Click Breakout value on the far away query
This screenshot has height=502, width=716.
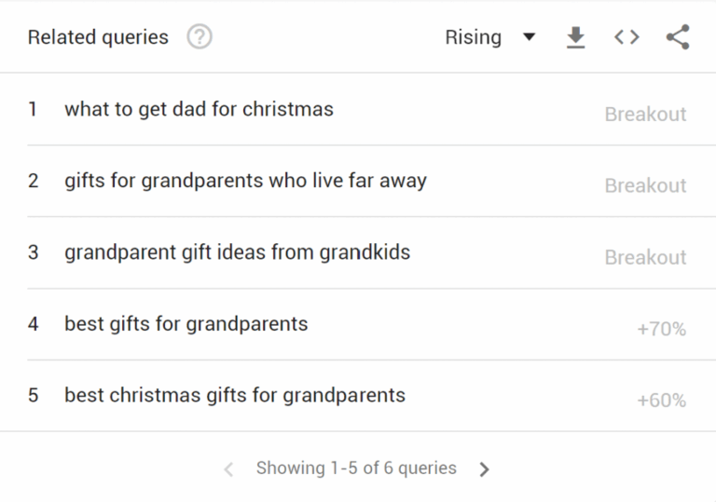(x=645, y=185)
